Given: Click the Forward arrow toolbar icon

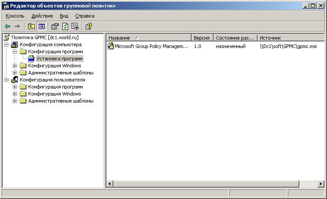Looking at the screenshot, I should [x=18, y=26].
